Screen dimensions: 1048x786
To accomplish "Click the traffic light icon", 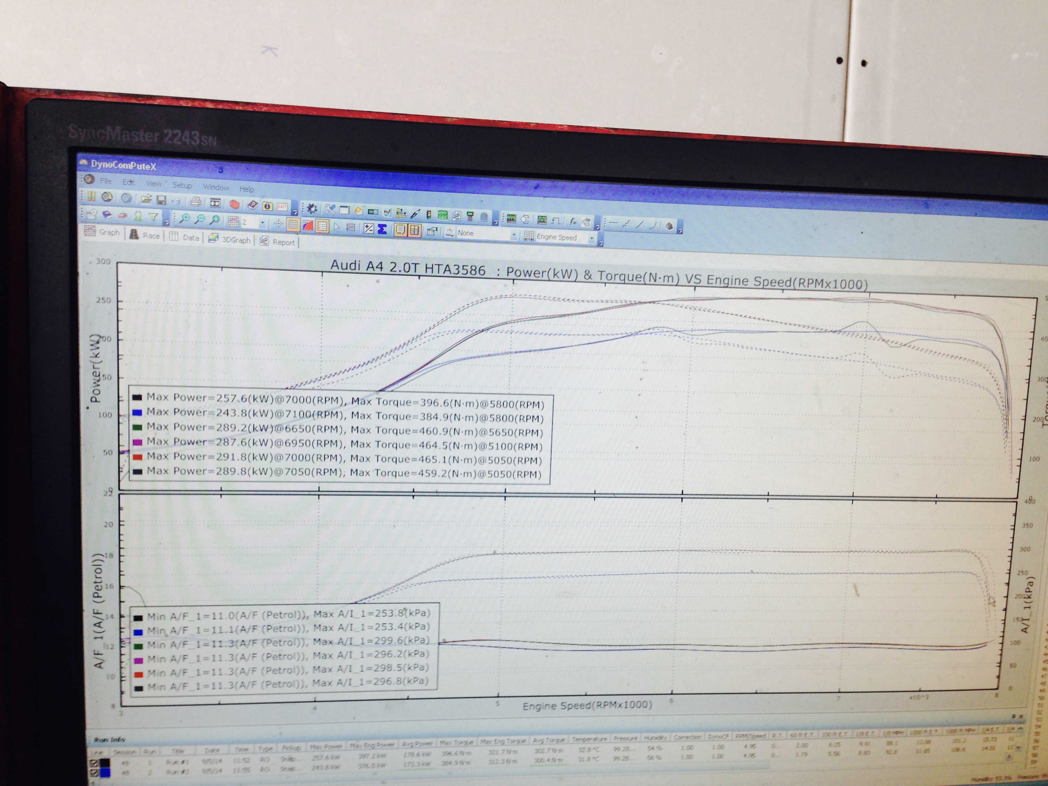I will 429,214.
